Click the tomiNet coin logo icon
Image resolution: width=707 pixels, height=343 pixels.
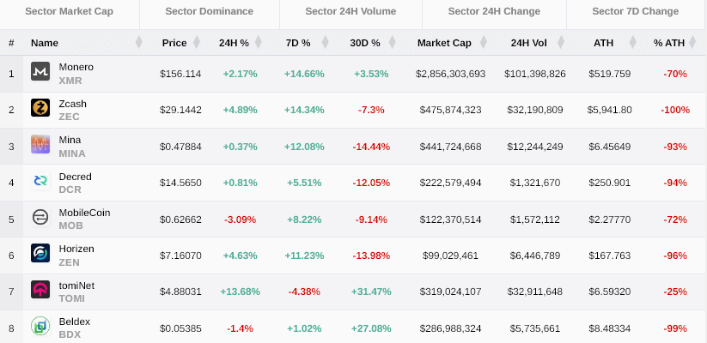[40, 290]
